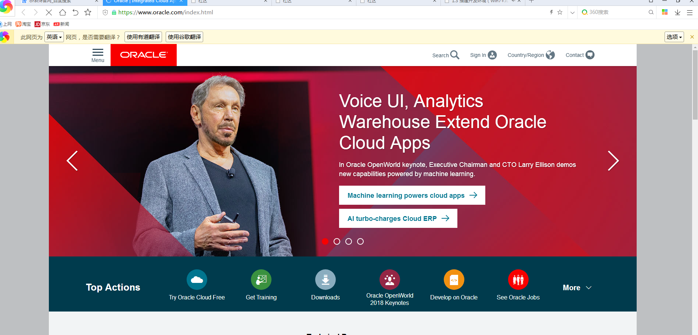Click Develop on Oracle icon

coord(454,280)
